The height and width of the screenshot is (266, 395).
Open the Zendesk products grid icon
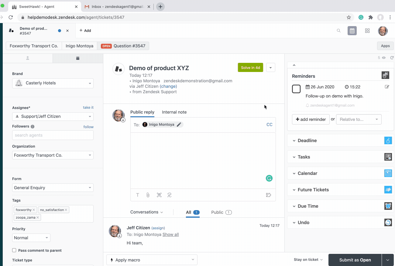(x=367, y=31)
